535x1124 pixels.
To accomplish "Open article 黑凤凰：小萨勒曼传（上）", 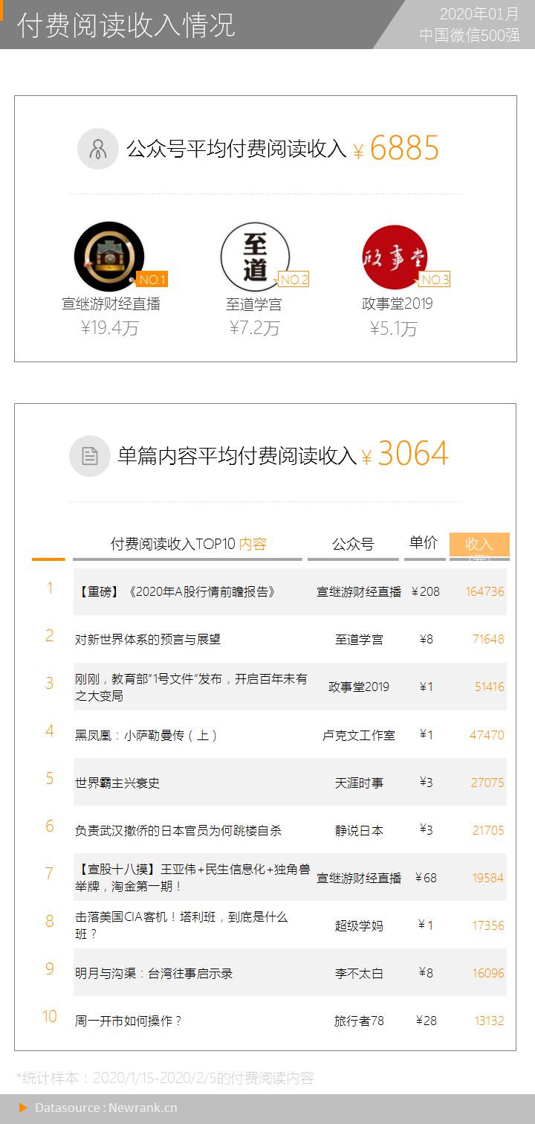I will pos(147,735).
